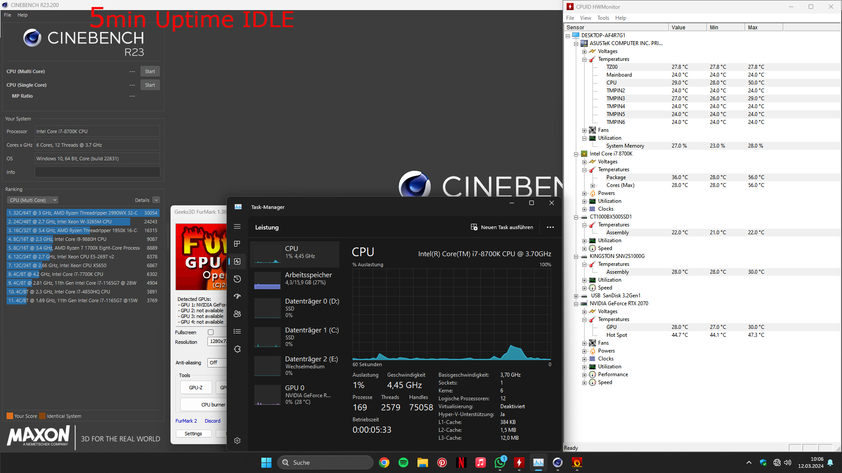Expand the GPU Fans node under RTX 2070
Viewport: 842px width, 473px height.
click(584, 343)
